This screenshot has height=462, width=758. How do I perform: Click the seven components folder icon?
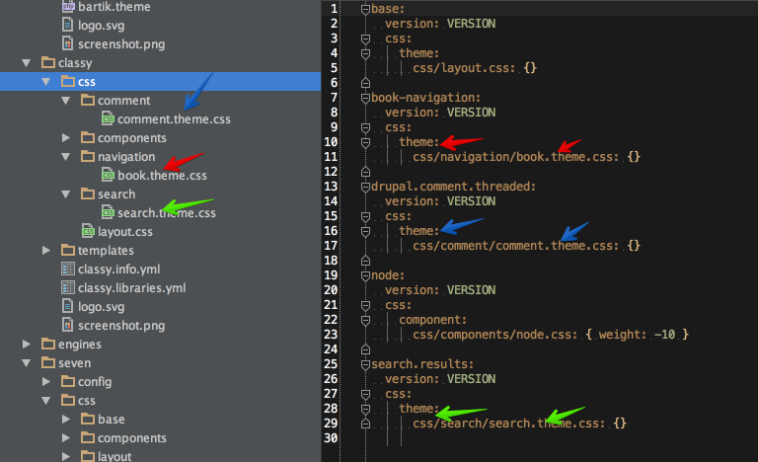point(88,437)
